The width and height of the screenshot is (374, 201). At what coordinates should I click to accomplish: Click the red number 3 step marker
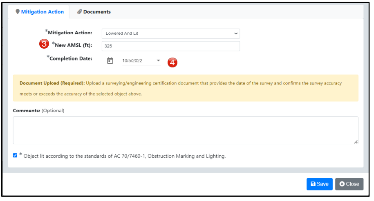click(44, 45)
